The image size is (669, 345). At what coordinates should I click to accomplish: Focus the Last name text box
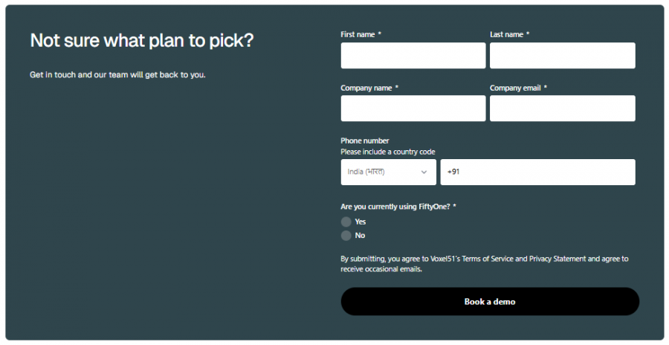click(562, 56)
